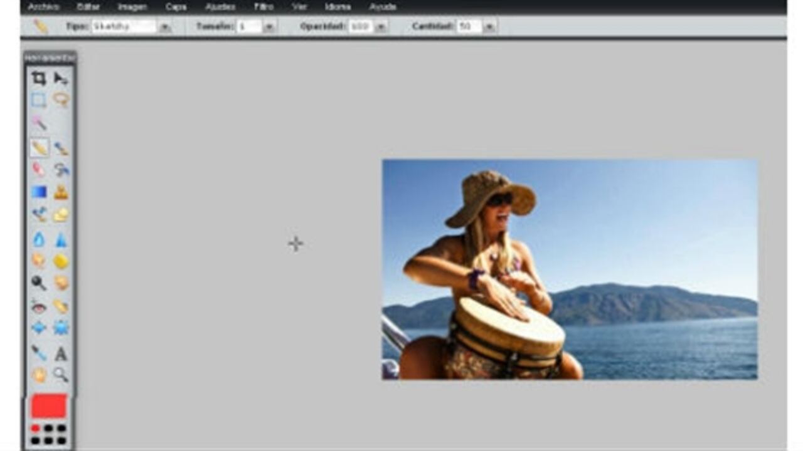This screenshot has height=451, width=803.
Task: Open the Archivo menu
Action: [x=44, y=7]
